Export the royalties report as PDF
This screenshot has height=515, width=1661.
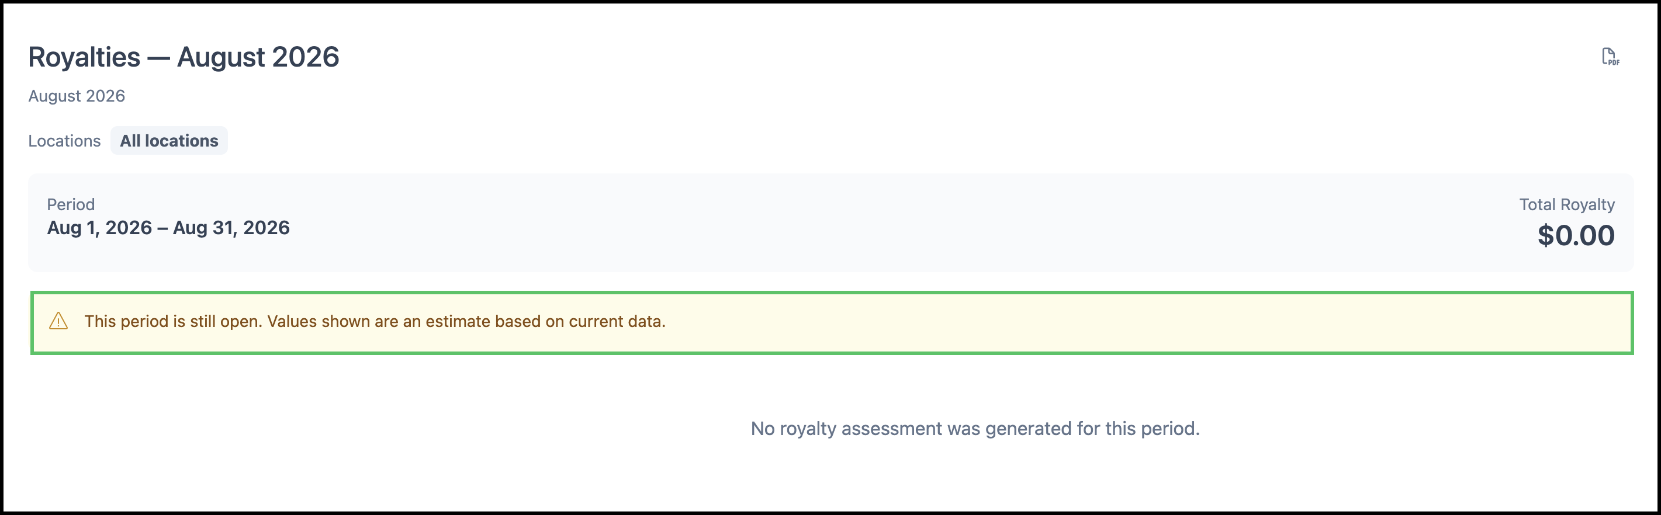coord(1610,57)
